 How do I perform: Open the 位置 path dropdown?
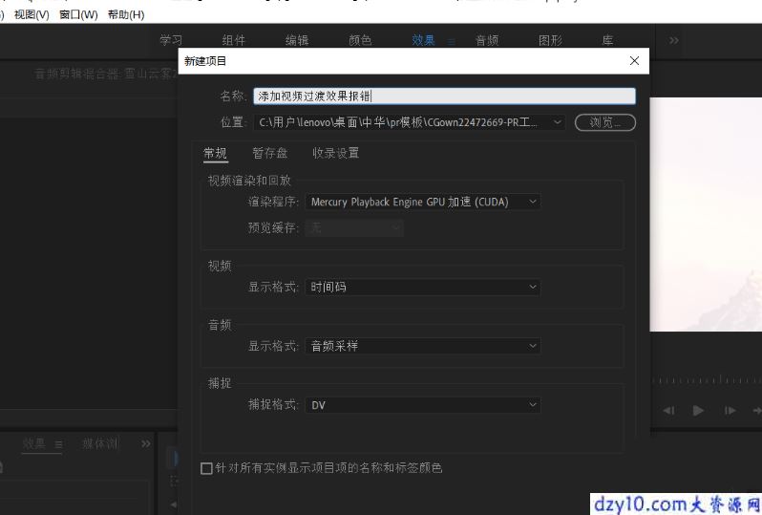click(x=558, y=122)
